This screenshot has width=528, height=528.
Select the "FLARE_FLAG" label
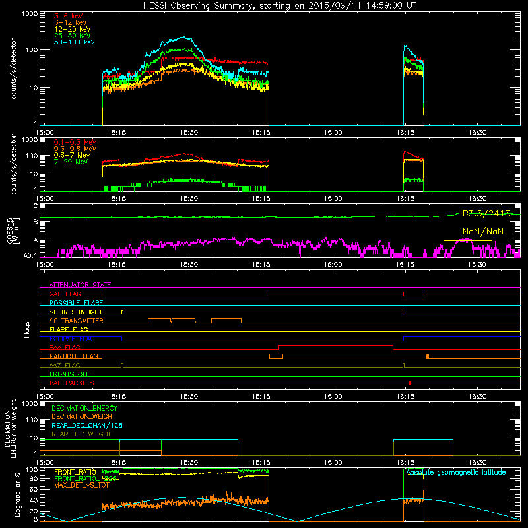click(x=69, y=329)
